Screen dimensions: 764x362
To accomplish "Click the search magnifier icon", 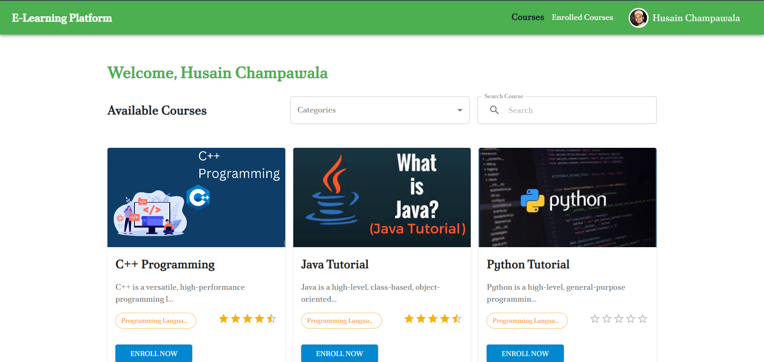I will [x=495, y=110].
